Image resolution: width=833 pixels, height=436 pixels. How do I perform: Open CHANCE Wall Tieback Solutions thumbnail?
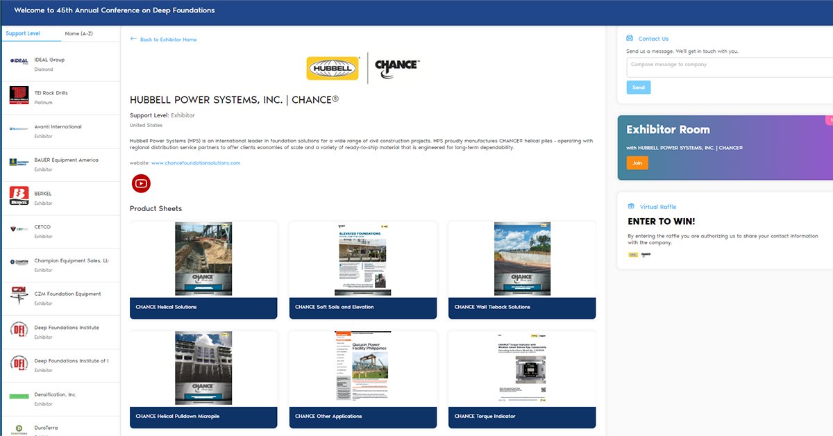[522, 259]
